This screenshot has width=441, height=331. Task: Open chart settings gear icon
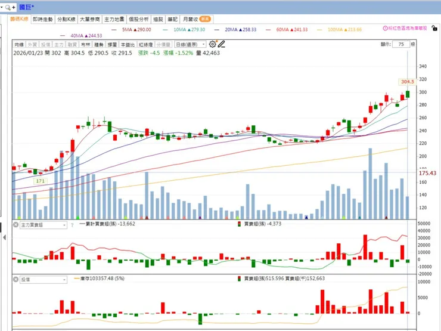(213, 44)
